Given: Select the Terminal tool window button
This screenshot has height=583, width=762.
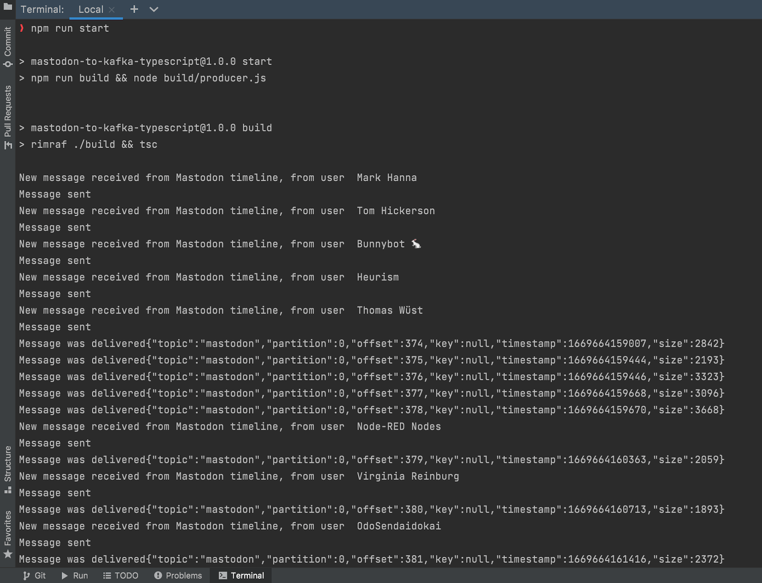Looking at the screenshot, I should click(241, 575).
